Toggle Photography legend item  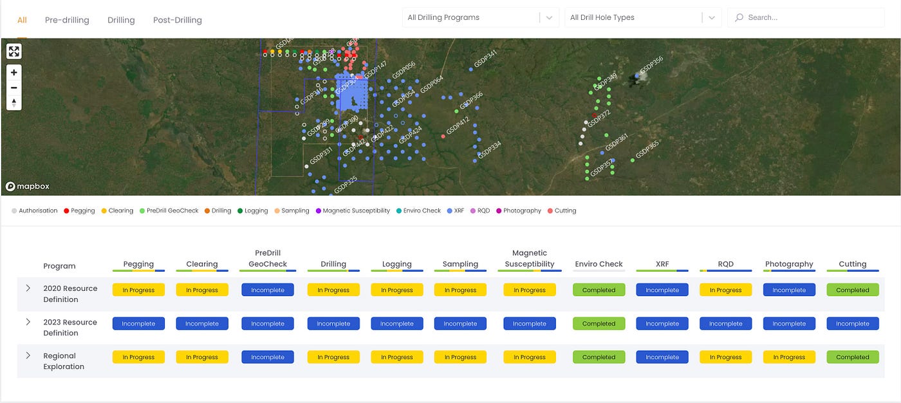519,211
